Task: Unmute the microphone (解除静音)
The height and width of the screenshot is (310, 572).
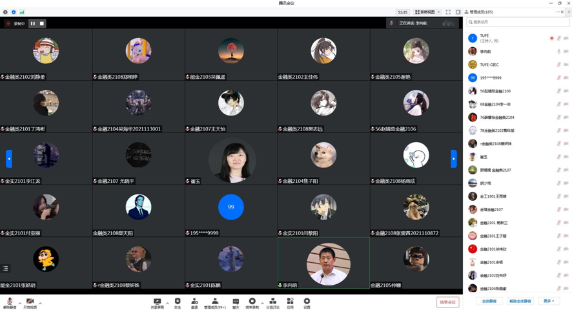Action: [10, 302]
